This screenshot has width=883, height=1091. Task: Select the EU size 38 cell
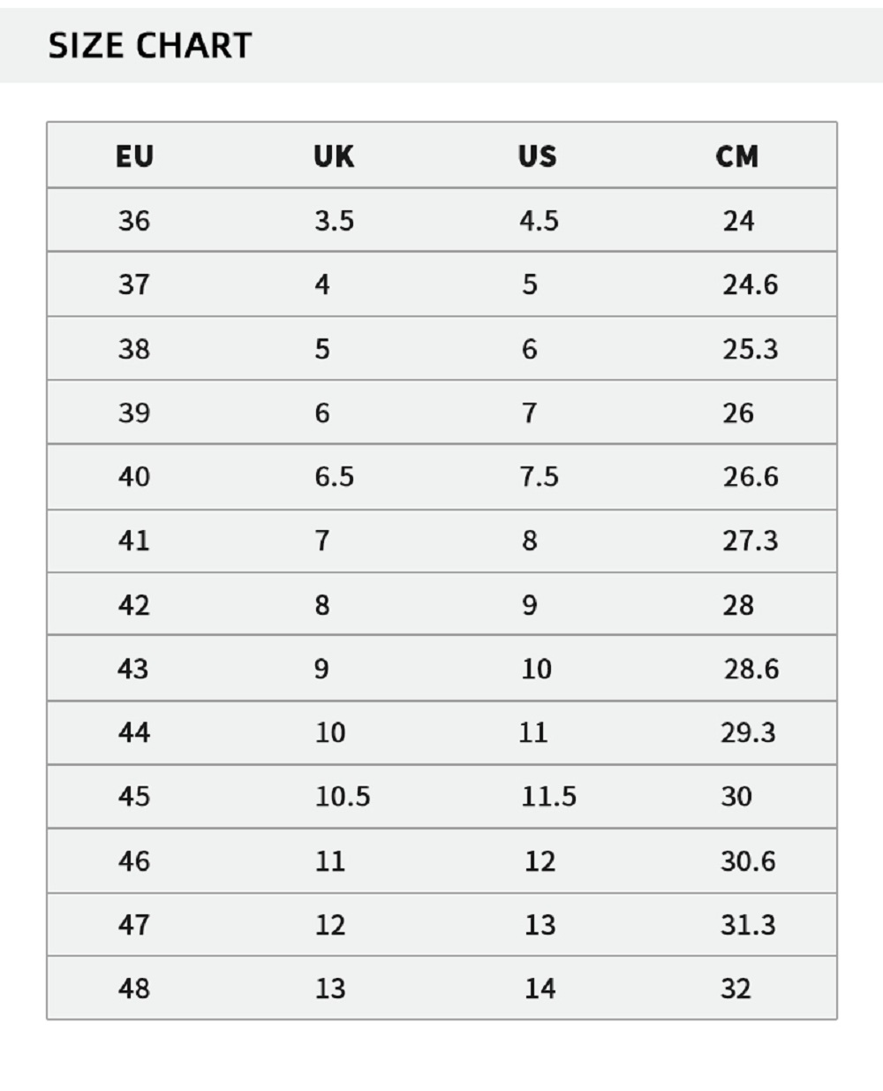coord(134,349)
